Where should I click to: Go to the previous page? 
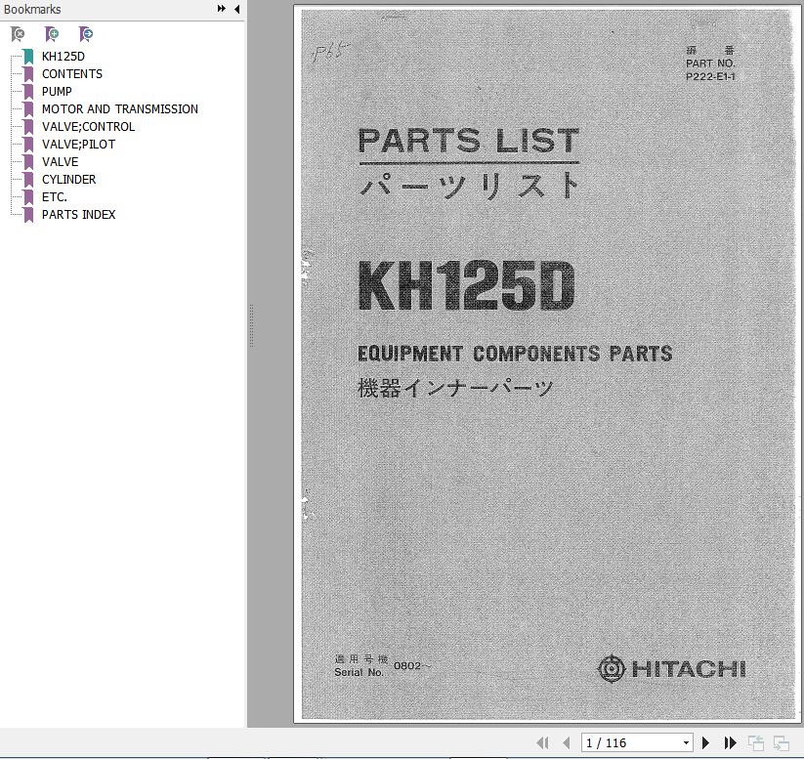(566, 742)
